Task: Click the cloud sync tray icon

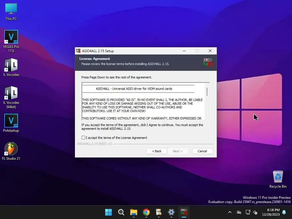Action: click(239, 212)
